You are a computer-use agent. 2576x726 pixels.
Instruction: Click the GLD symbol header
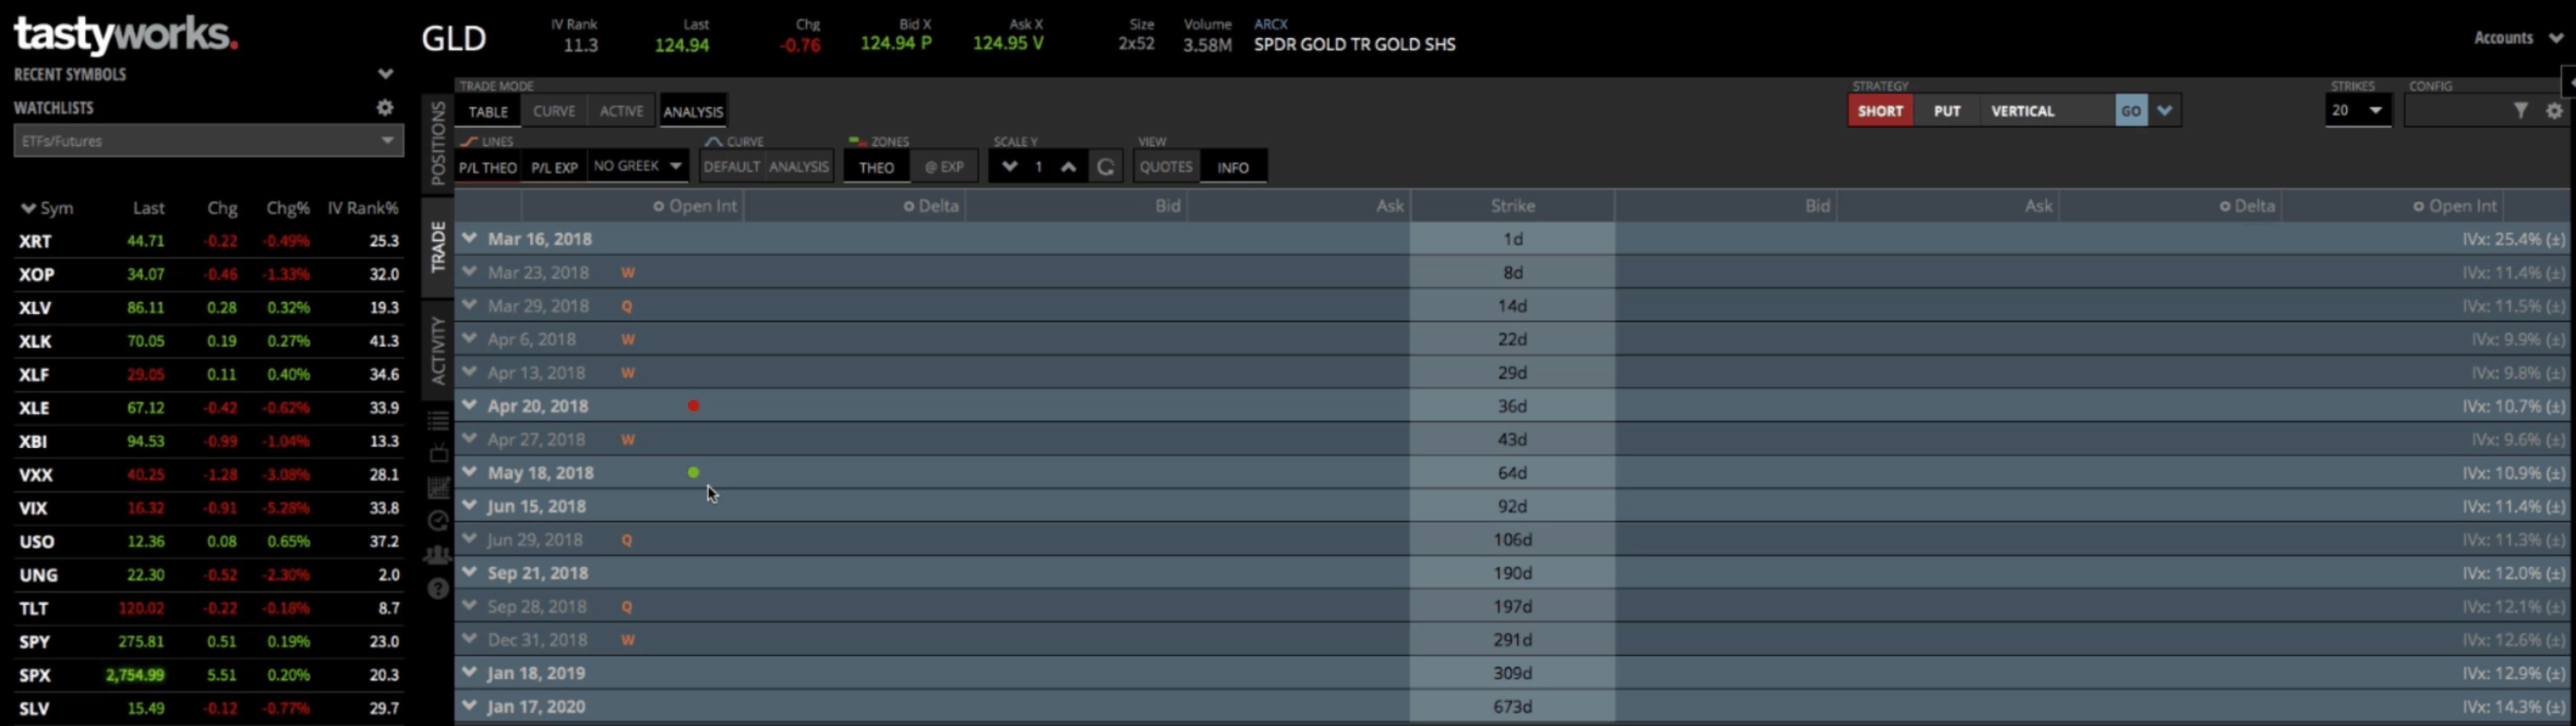(x=454, y=38)
